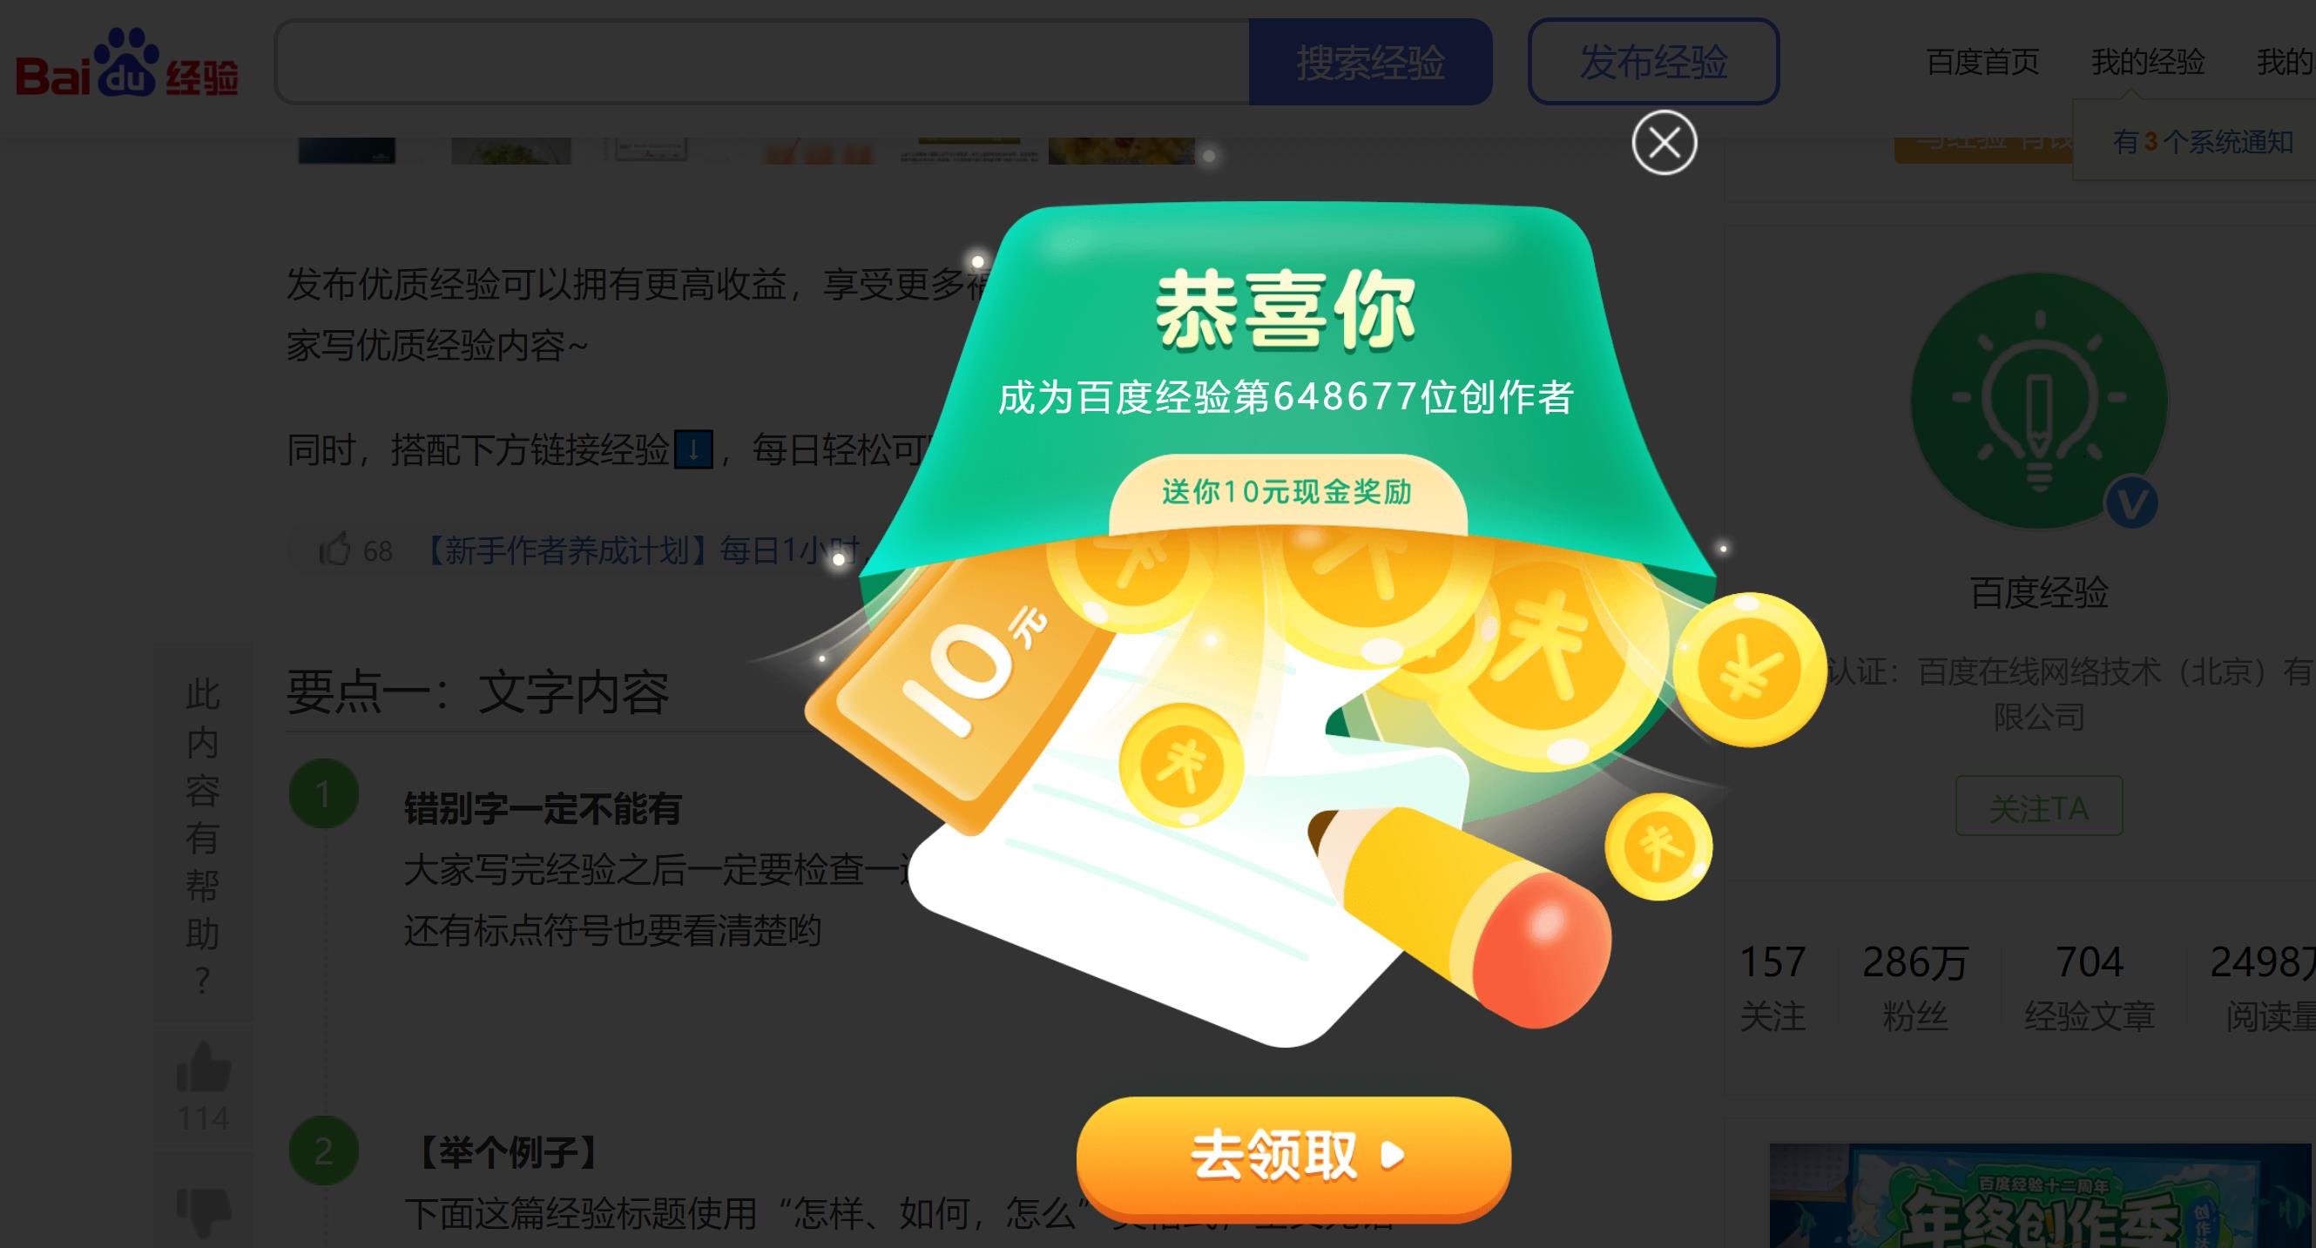Click the blue V verification badge
The width and height of the screenshot is (2316, 1248).
click(x=2130, y=503)
